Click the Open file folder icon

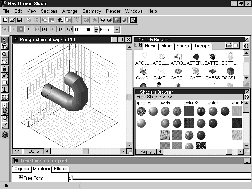pos(12,20)
